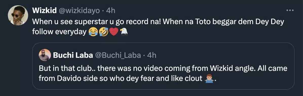Click Buchi Laba's small avatar
Viewport: 303px width, 96px height.
pos(45,55)
